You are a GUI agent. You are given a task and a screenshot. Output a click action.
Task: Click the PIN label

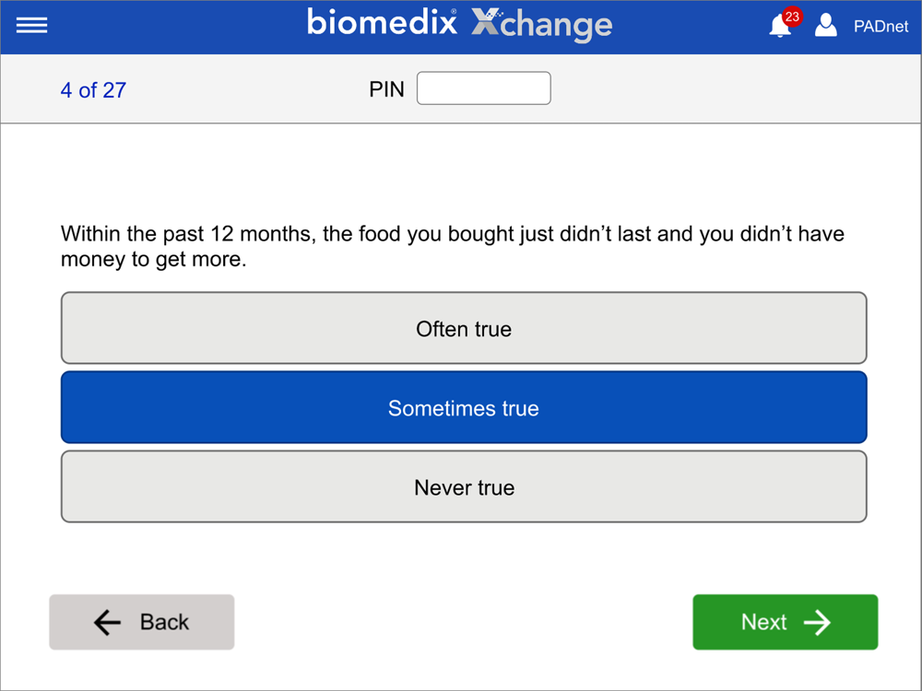386,90
